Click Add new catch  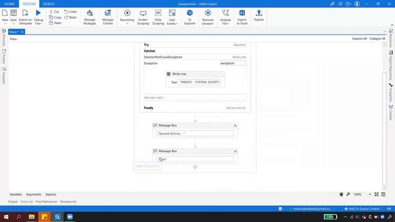[154, 97]
